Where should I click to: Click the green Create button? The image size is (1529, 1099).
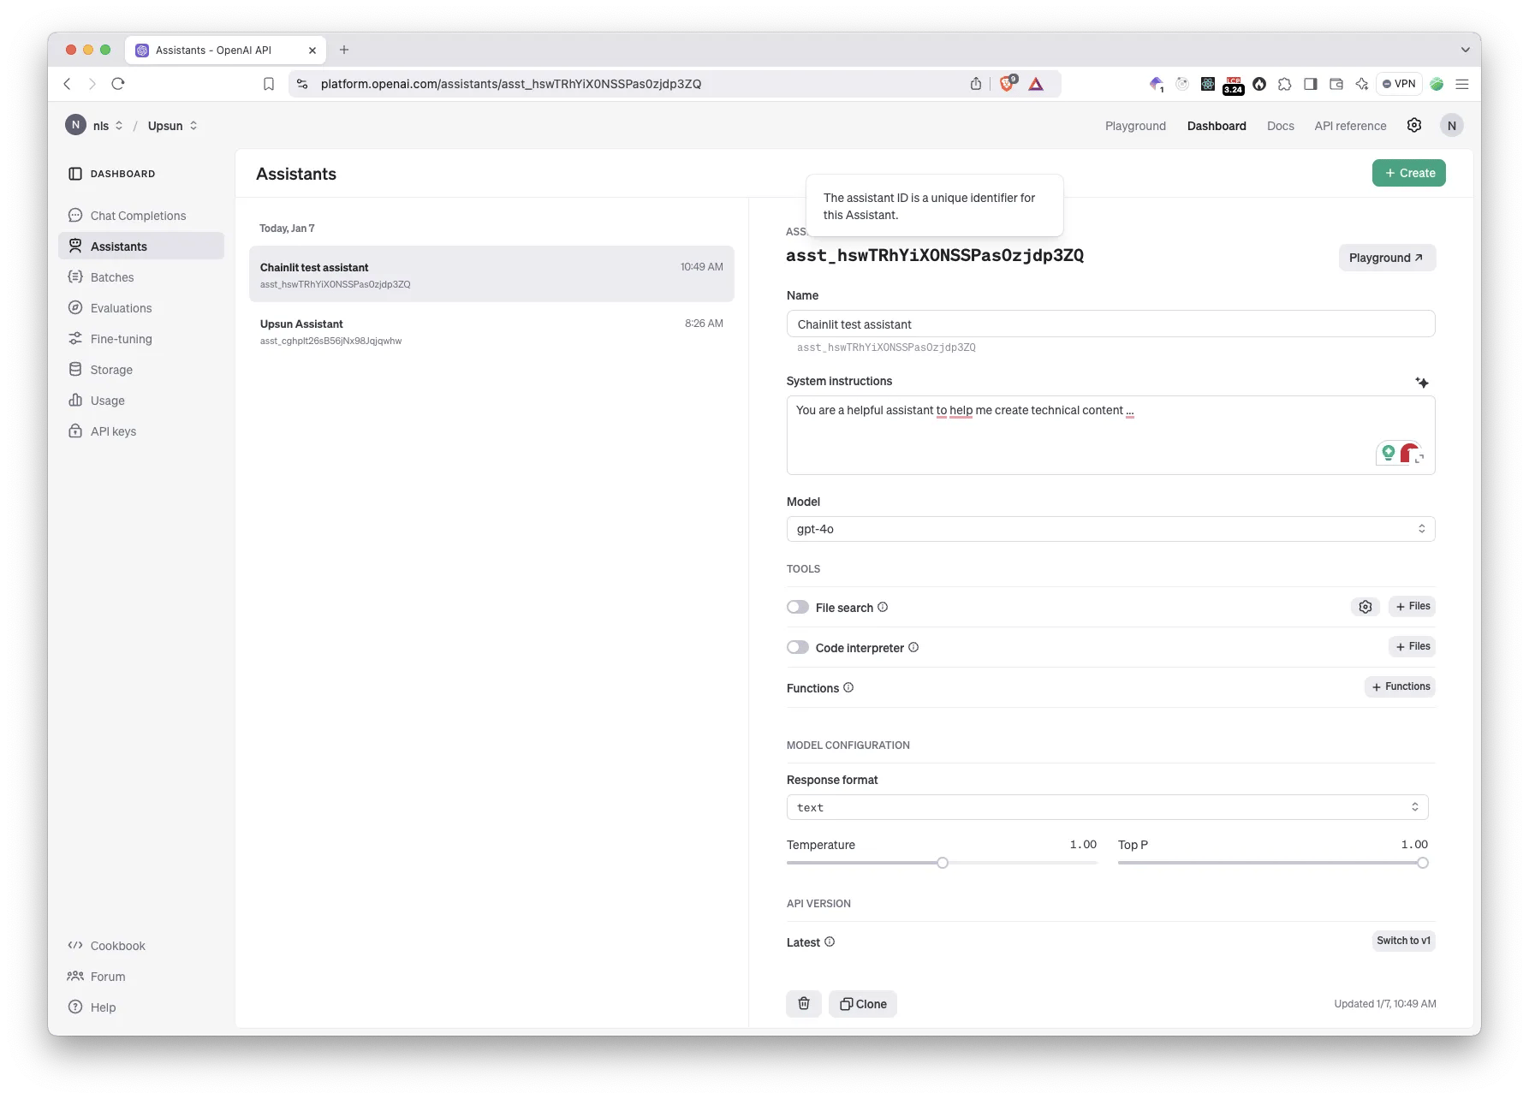[1409, 173]
